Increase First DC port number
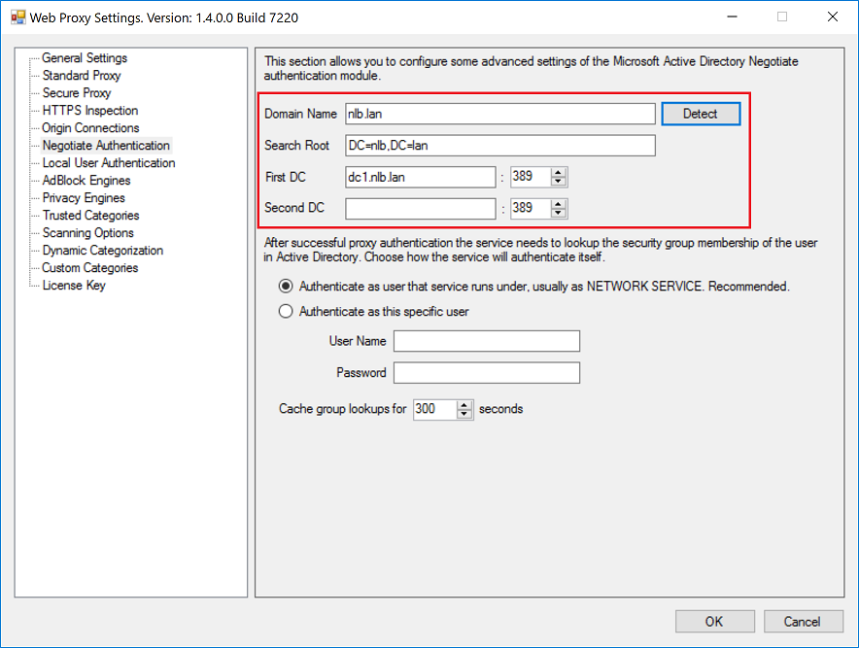The height and width of the screenshot is (648, 859). (558, 173)
